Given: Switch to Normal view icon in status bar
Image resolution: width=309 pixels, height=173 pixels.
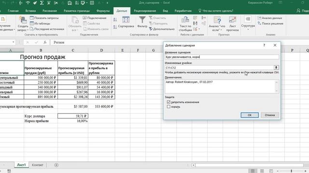Looking at the screenshot, I should pos(253,171).
